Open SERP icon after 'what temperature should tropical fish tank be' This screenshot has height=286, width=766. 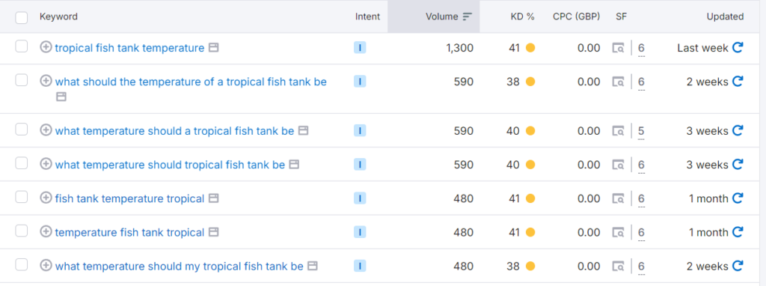tap(294, 165)
